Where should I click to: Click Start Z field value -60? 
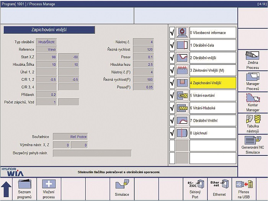pos(69,57)
